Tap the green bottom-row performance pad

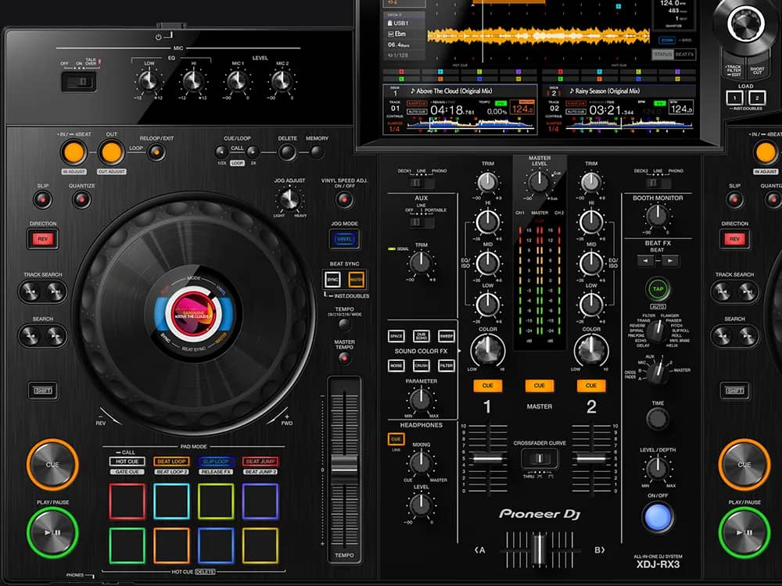(x=127, y=545)
